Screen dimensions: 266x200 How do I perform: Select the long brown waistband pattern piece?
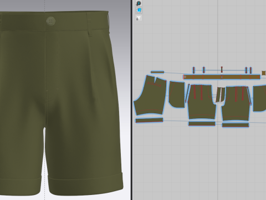click(222, 77)
